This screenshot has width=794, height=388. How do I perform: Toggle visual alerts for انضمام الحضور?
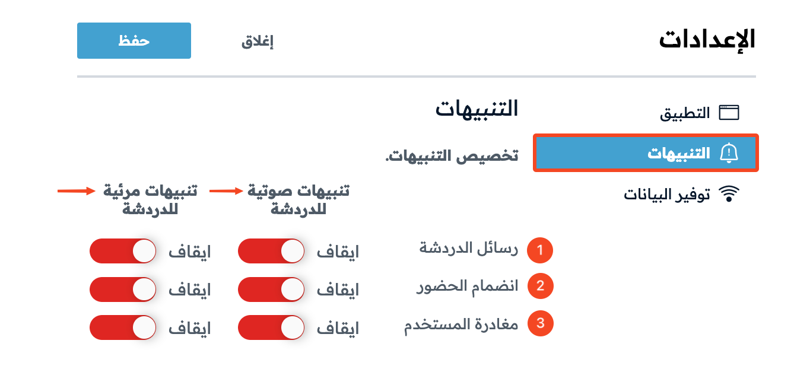tap(123, 290)
